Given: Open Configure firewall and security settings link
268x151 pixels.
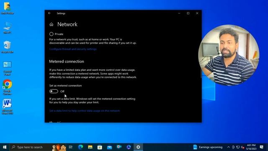Looking at the screenshot, I should (x=73, y=49).
